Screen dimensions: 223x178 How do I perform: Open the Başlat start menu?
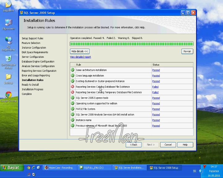coord(12,168)
